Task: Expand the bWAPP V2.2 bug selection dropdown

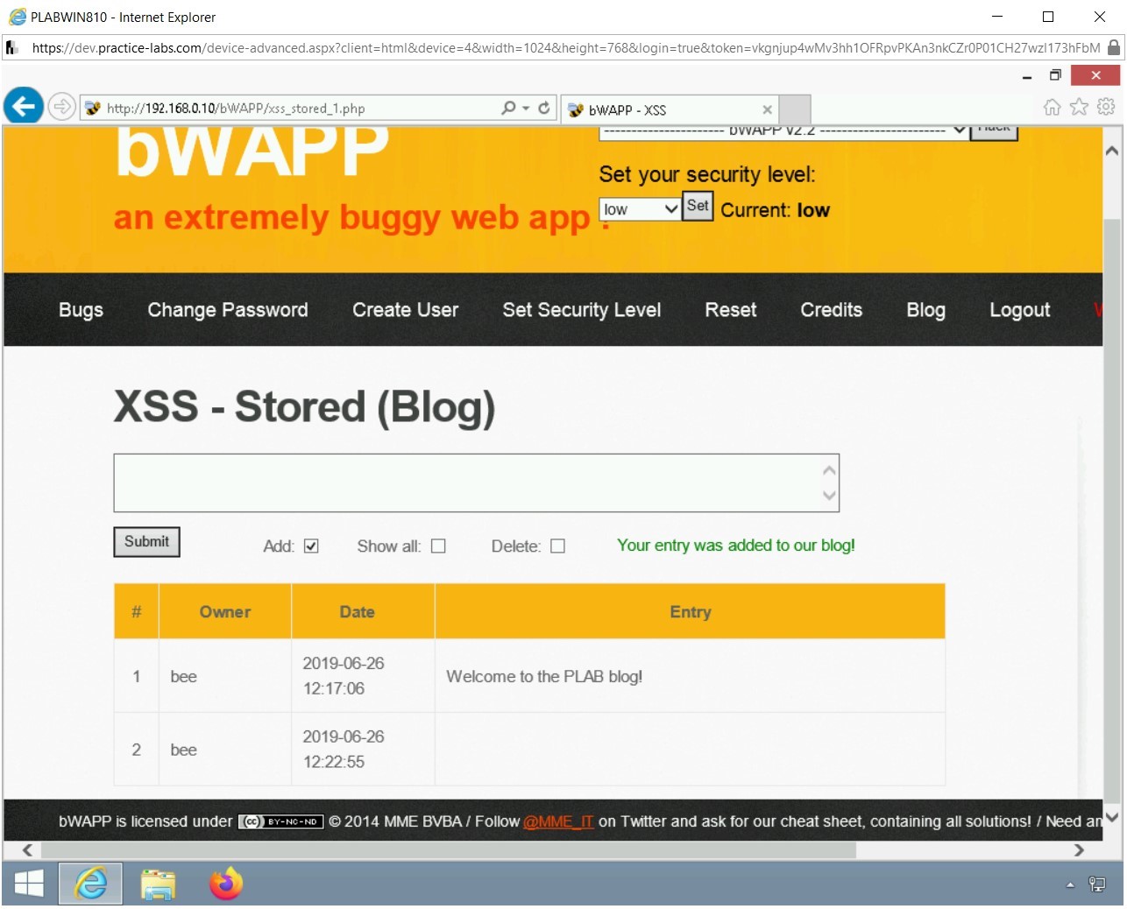Action: coord(957,130)
